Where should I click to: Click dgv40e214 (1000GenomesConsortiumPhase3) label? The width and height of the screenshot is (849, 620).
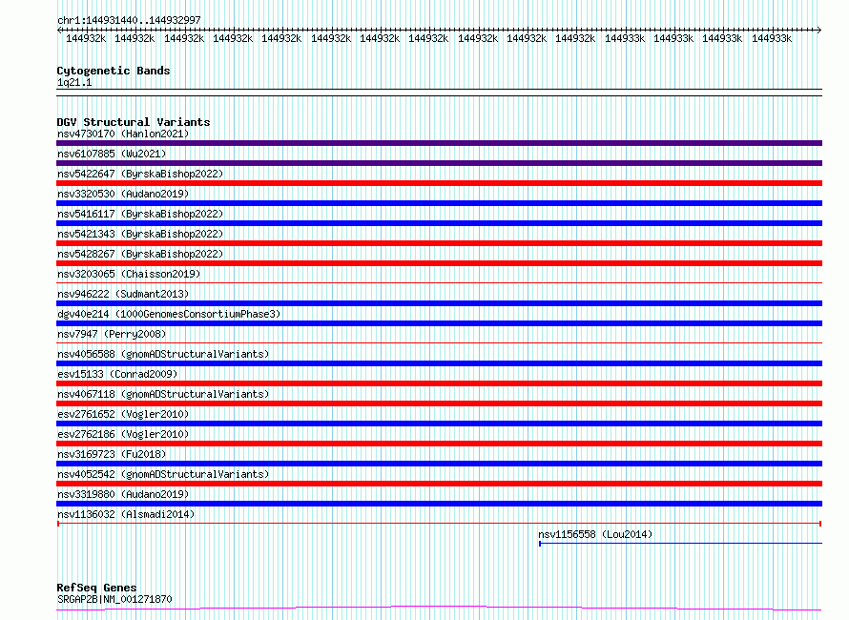[169, 314]
